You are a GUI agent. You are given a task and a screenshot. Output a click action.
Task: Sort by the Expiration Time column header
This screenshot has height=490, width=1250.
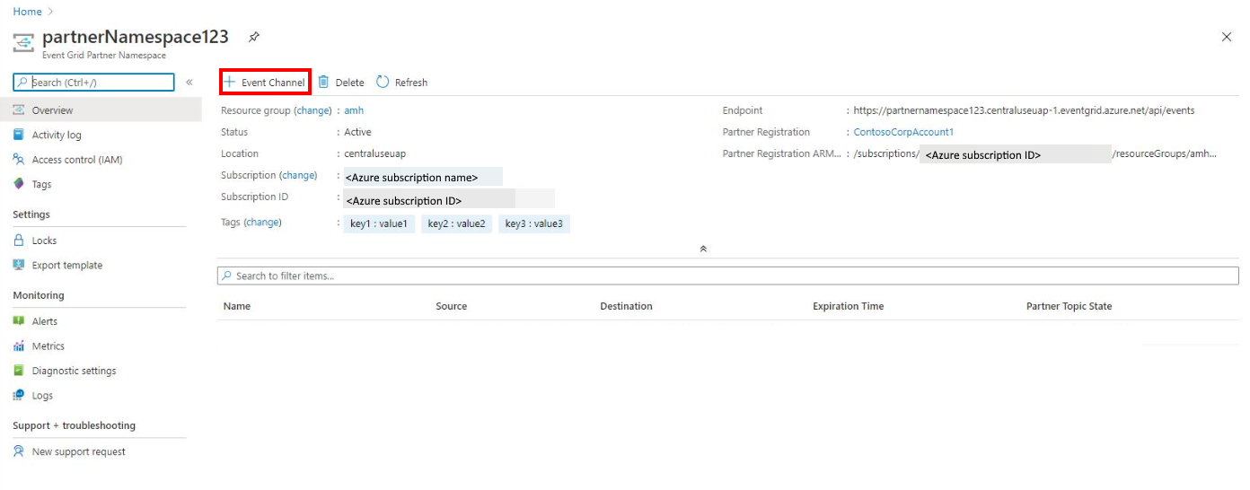click(848, 306)
